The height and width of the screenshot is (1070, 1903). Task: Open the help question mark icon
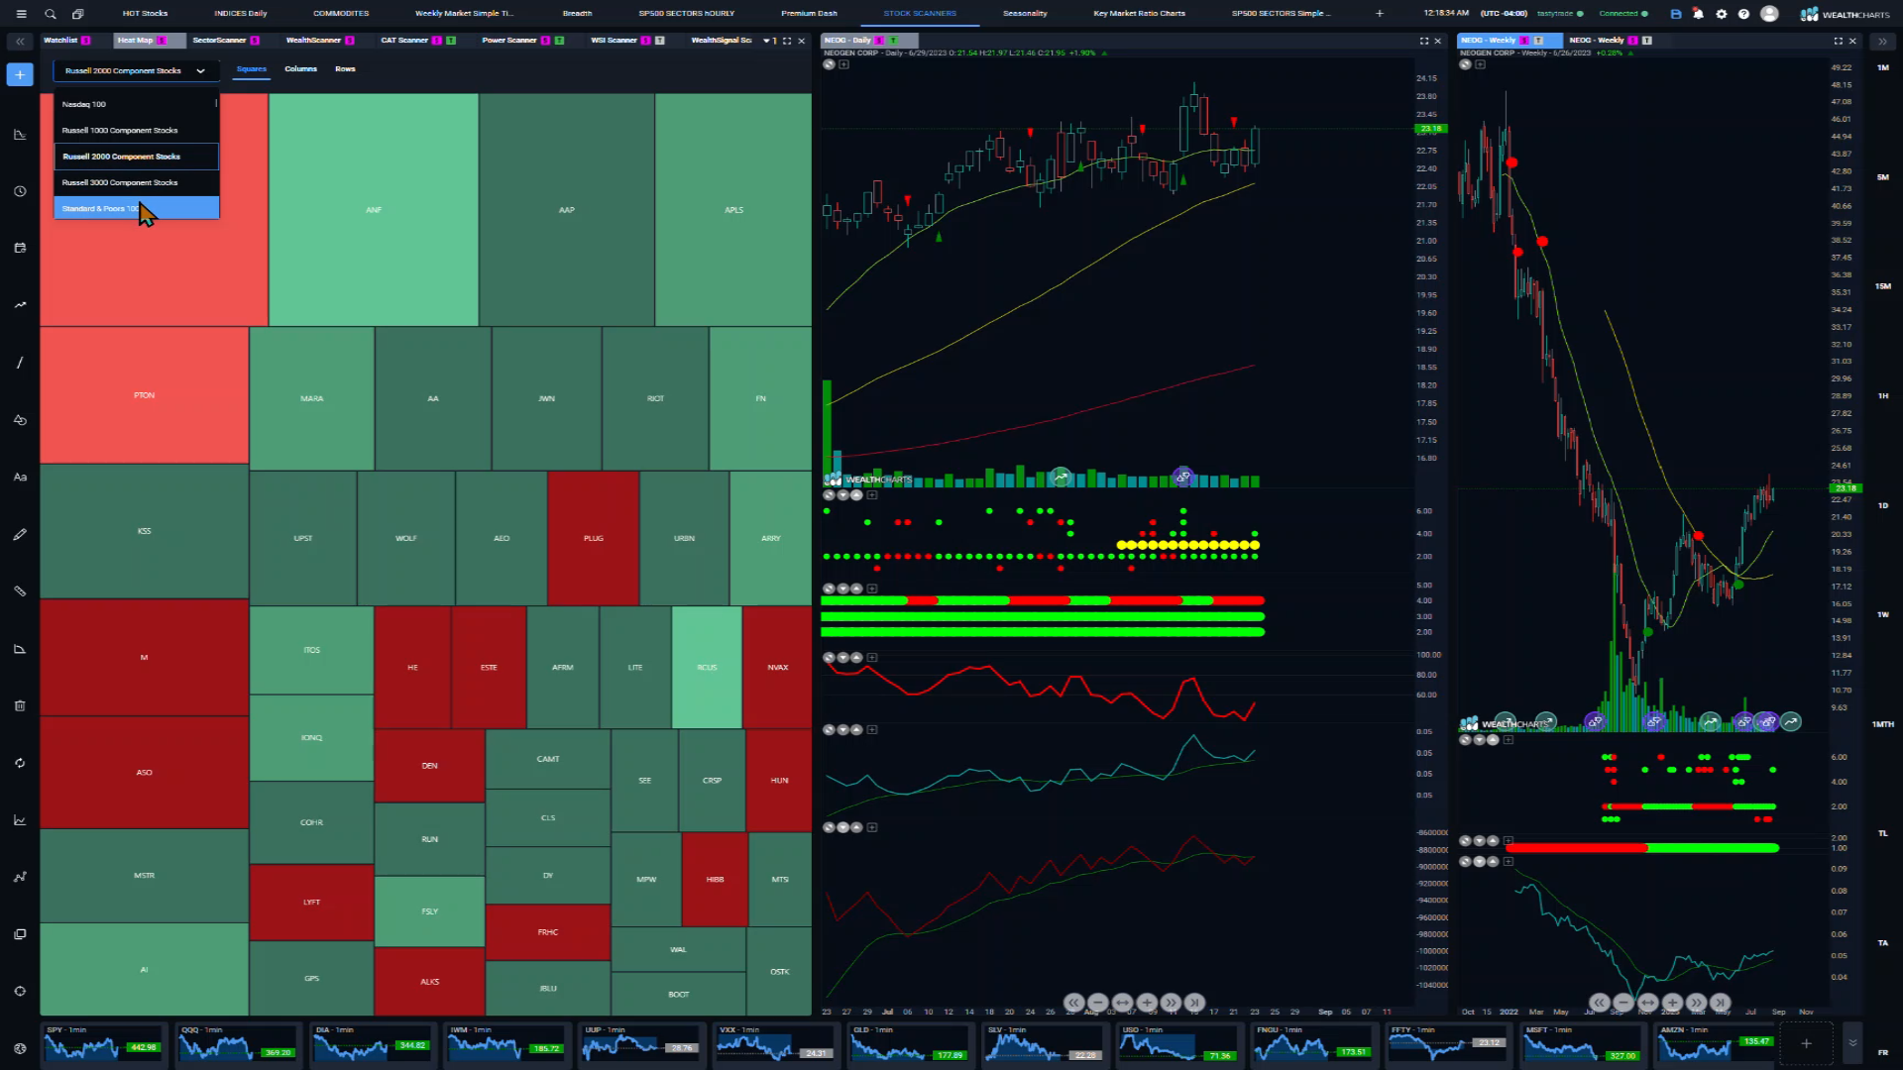[1743, 14]
